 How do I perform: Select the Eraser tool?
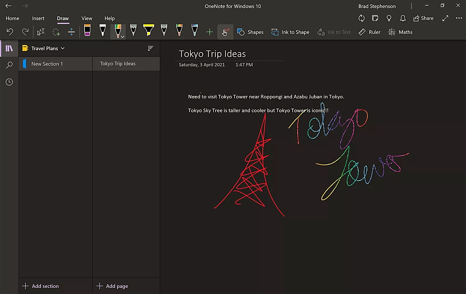coord(87,31)
